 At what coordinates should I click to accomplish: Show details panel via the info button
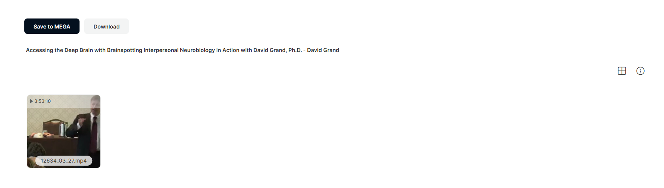640,71
